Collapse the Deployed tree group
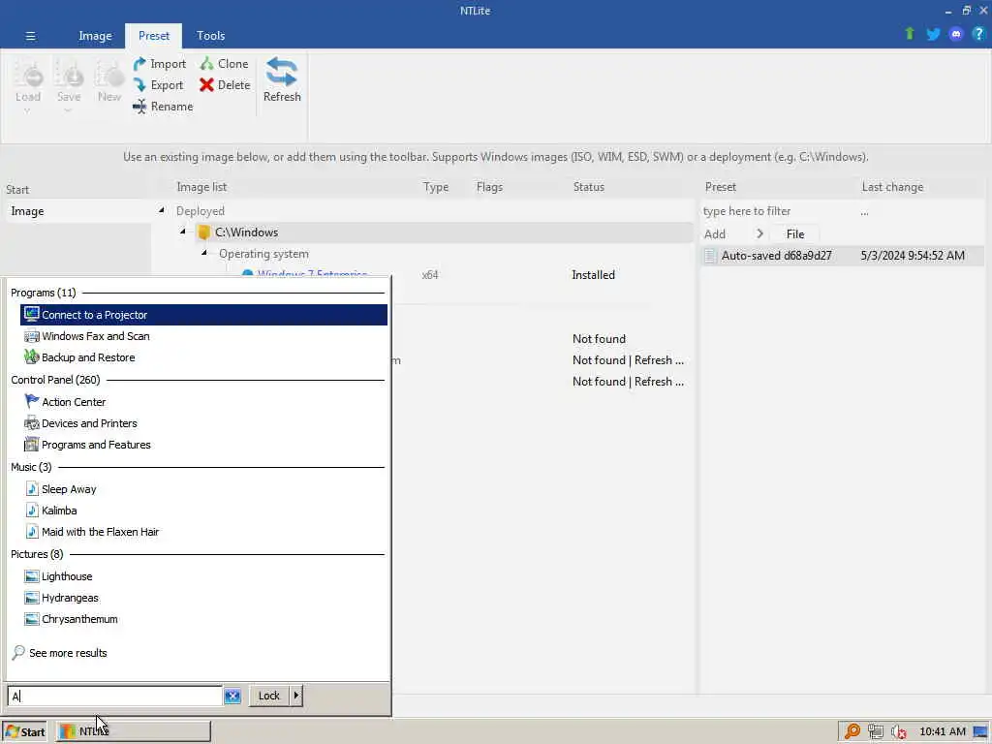 162,210
